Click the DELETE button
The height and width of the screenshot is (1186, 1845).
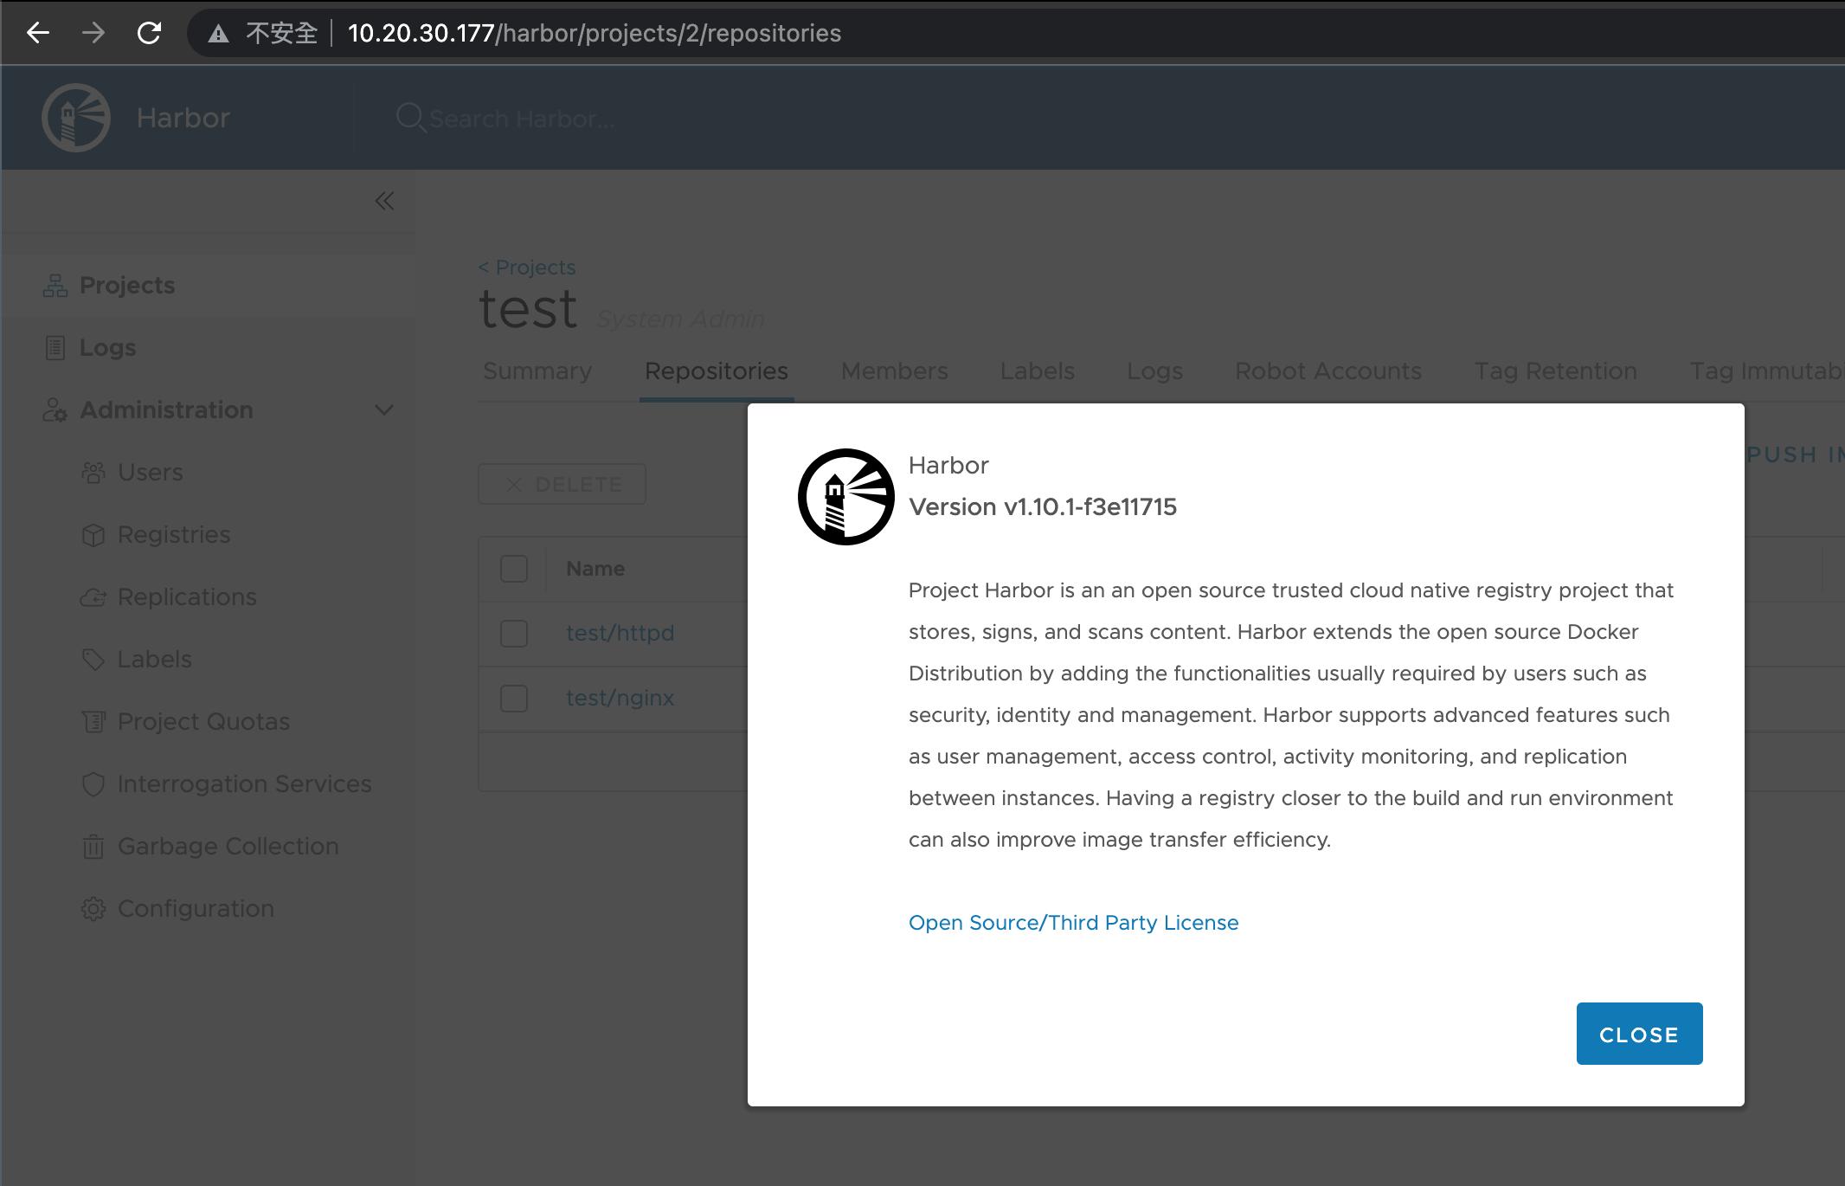[562, 484]
